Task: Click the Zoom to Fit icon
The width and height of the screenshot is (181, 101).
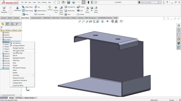Action: 80,21
